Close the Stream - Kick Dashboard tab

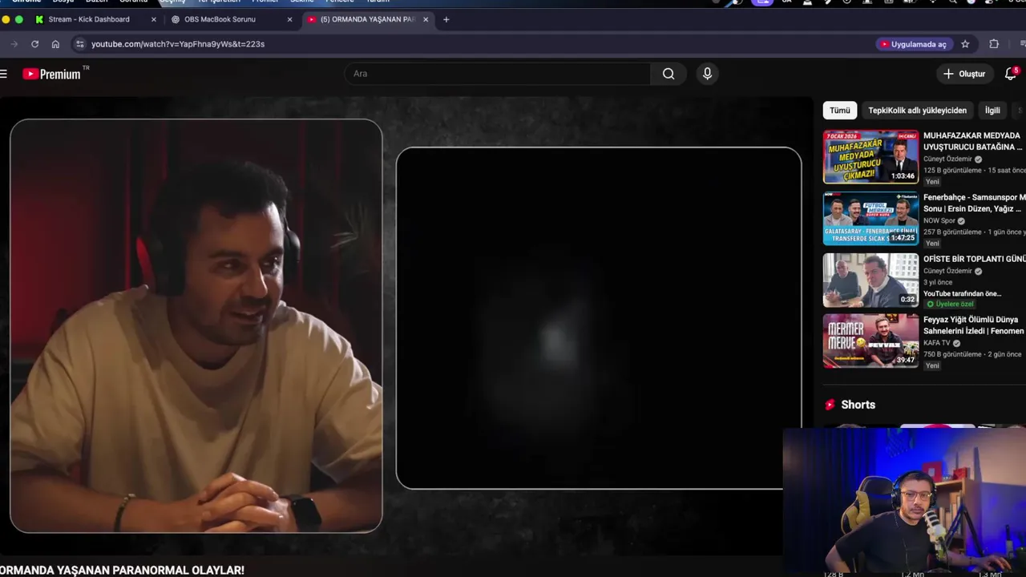(154, 19)
